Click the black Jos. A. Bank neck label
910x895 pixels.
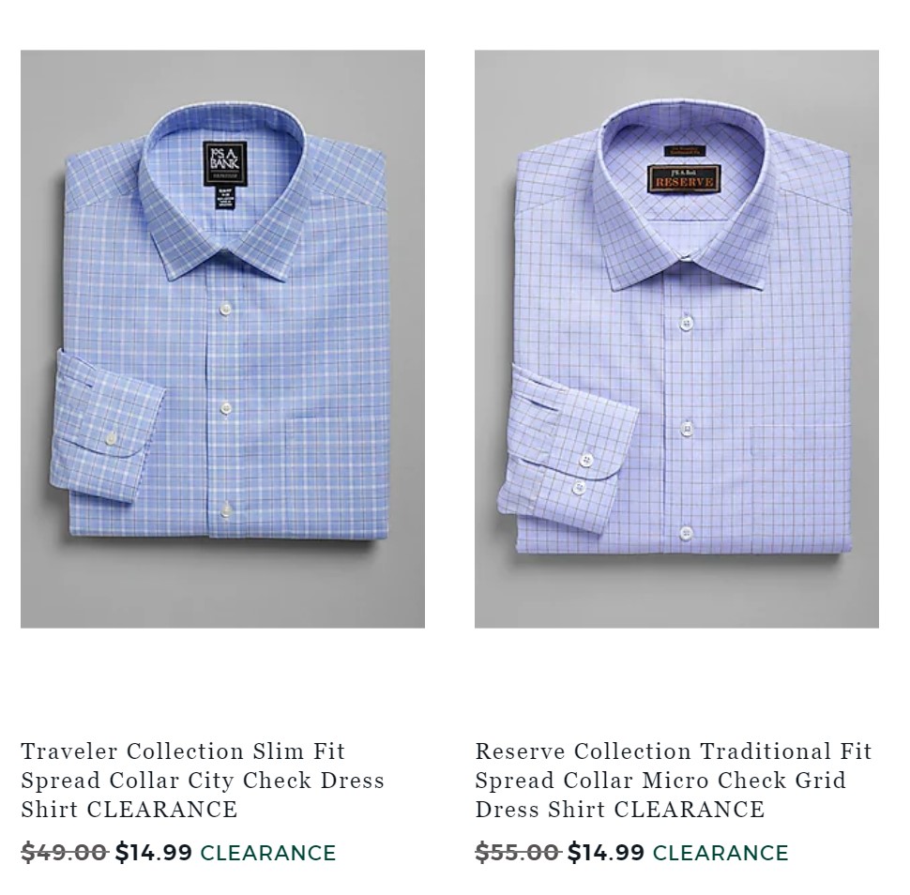pyautogui.click(x=224, y=163)
